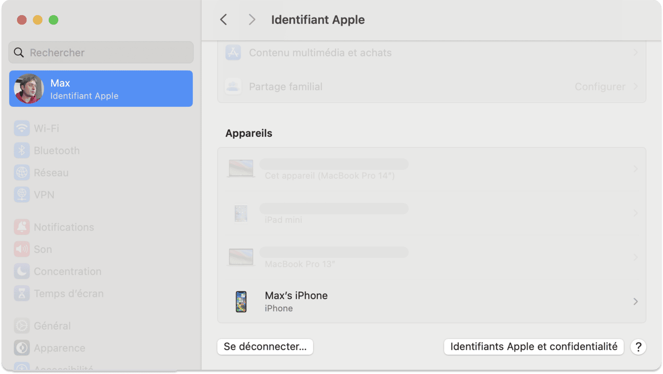Click the Partage familial label
Viewport: 663px width, 374px height.
[286, 87]
